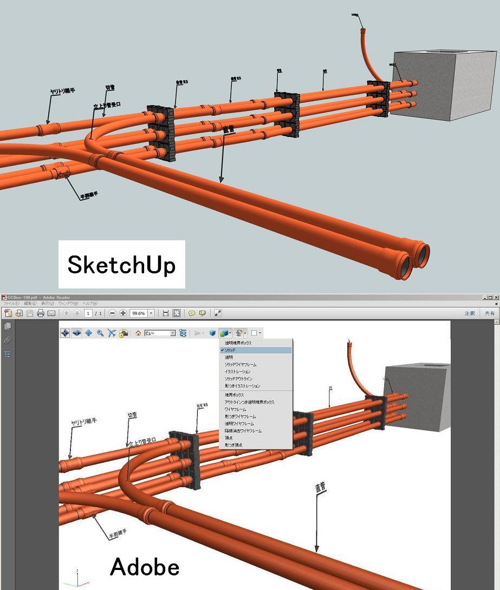Click the fit one full page icon
This screenshot has width=500, height=590.
177,313
